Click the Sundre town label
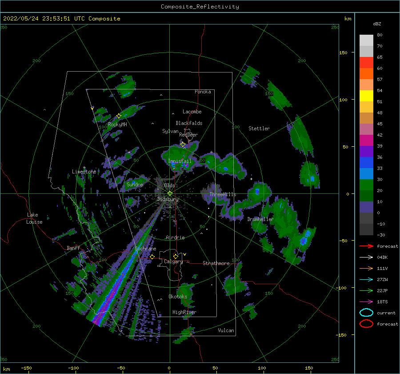The image size is (400, 374). coord(135,184)
